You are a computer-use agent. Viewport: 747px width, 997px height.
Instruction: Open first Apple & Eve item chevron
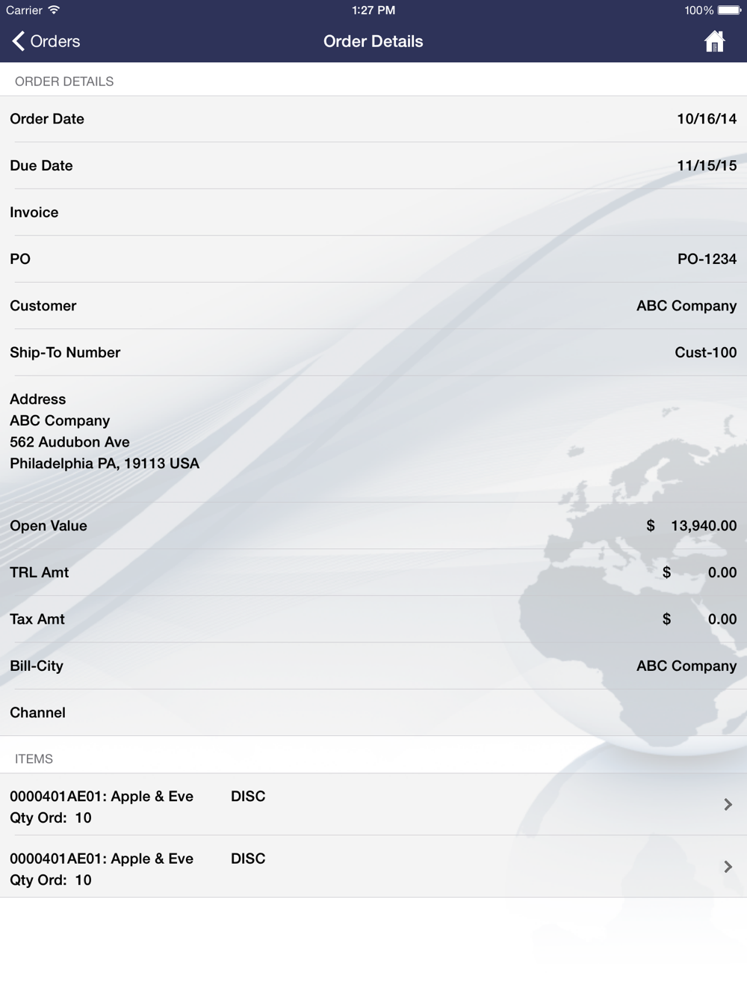(728, 805)
